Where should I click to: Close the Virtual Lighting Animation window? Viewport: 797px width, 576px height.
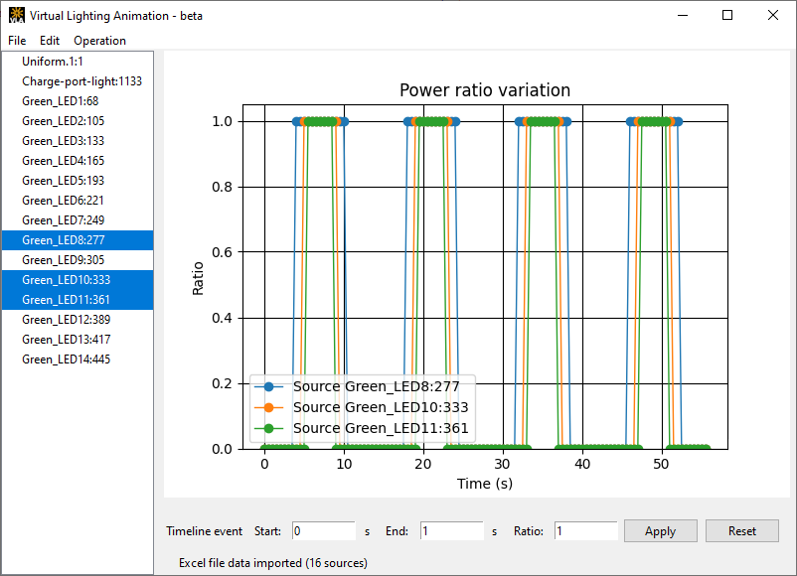point(772,15)
